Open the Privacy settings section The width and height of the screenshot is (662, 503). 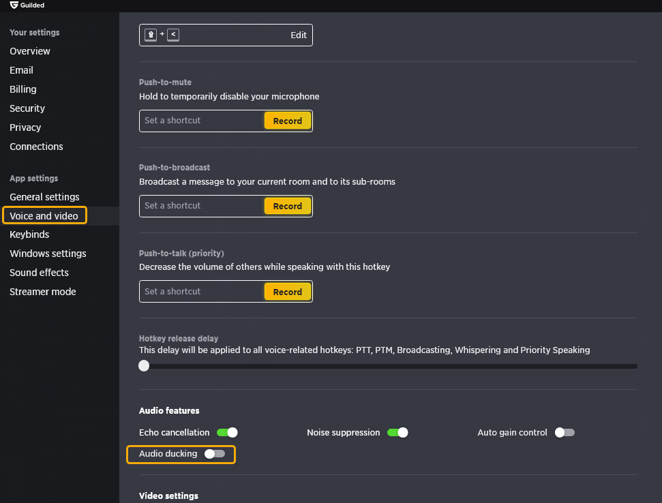coord(25,127)
